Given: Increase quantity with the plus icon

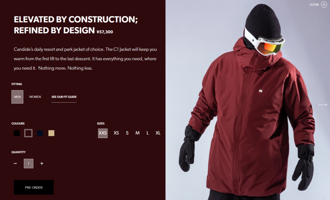Looking at the screenshot, I should 42,164.
